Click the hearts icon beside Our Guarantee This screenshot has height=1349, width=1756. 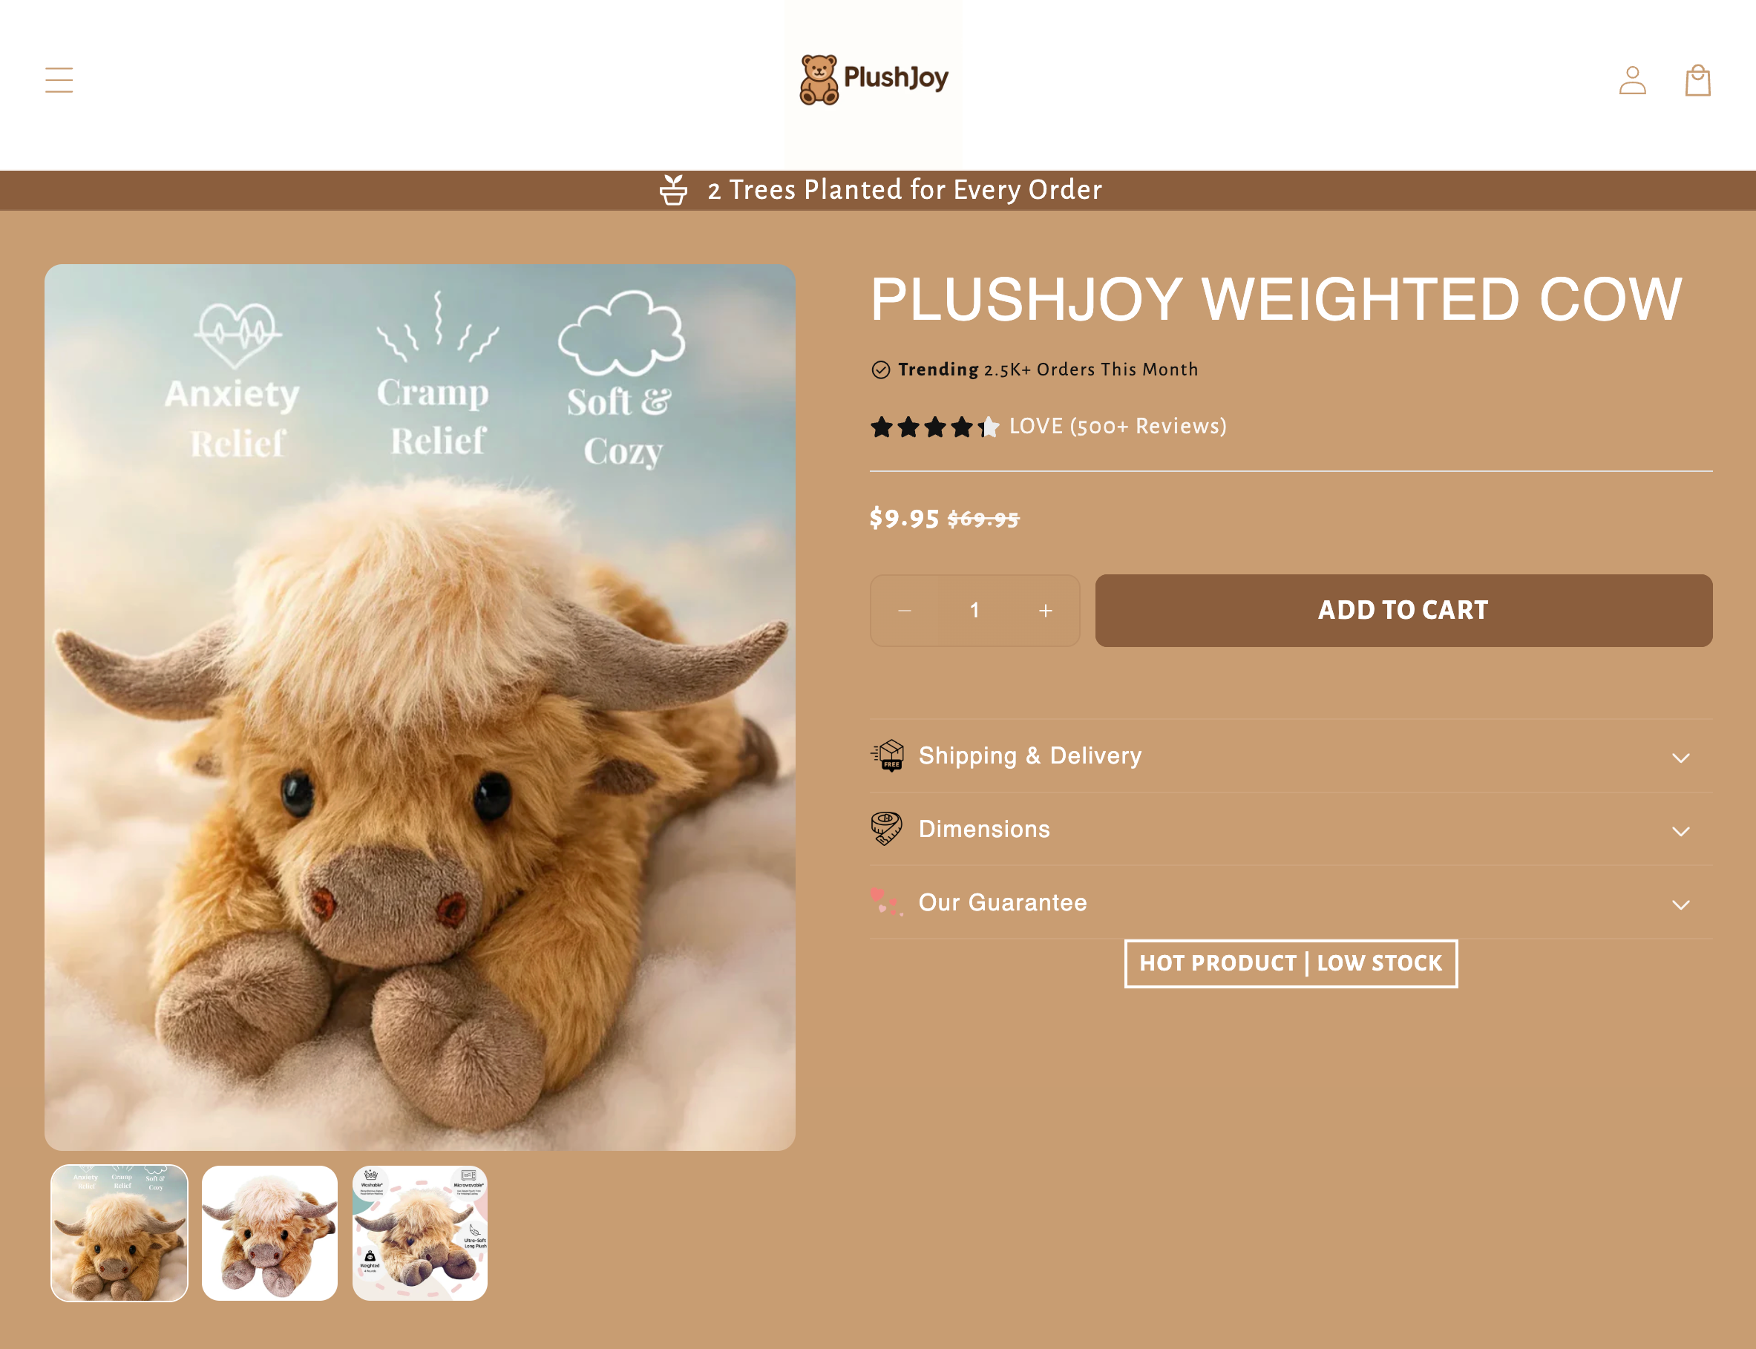[886, 902]
